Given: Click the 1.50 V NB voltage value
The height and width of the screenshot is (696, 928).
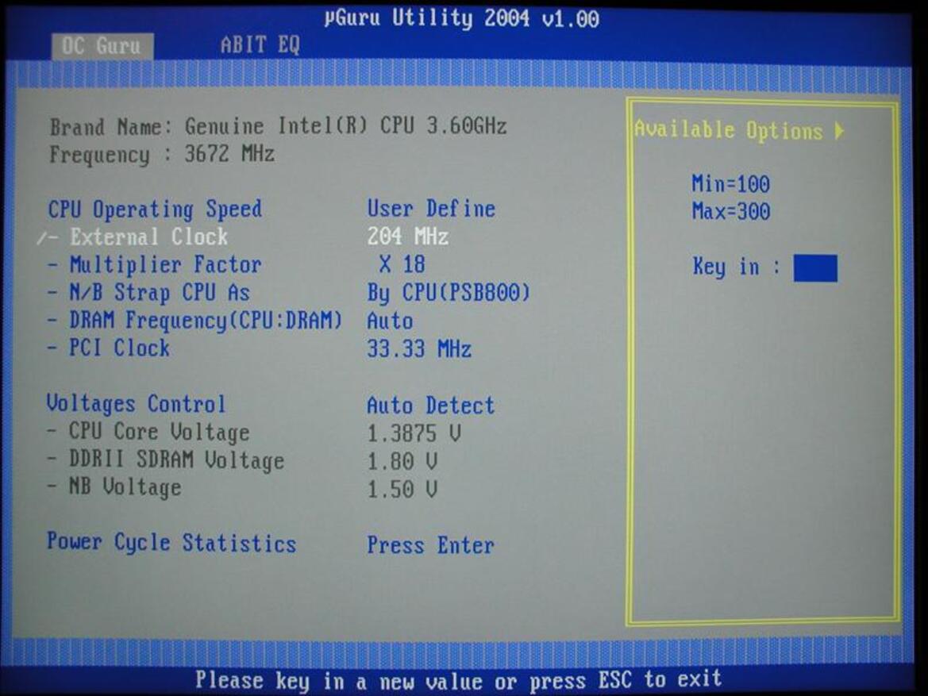Looking at the screenshot, I should [x=402, y=489].
